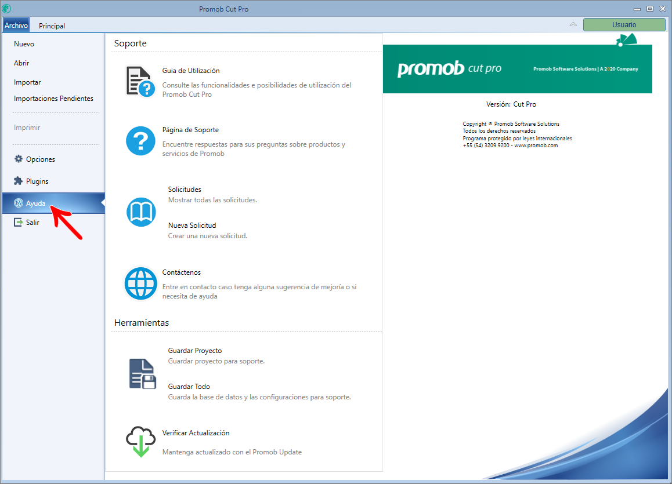
Task: Open the Archivo tab
Action: click(16, 26)
